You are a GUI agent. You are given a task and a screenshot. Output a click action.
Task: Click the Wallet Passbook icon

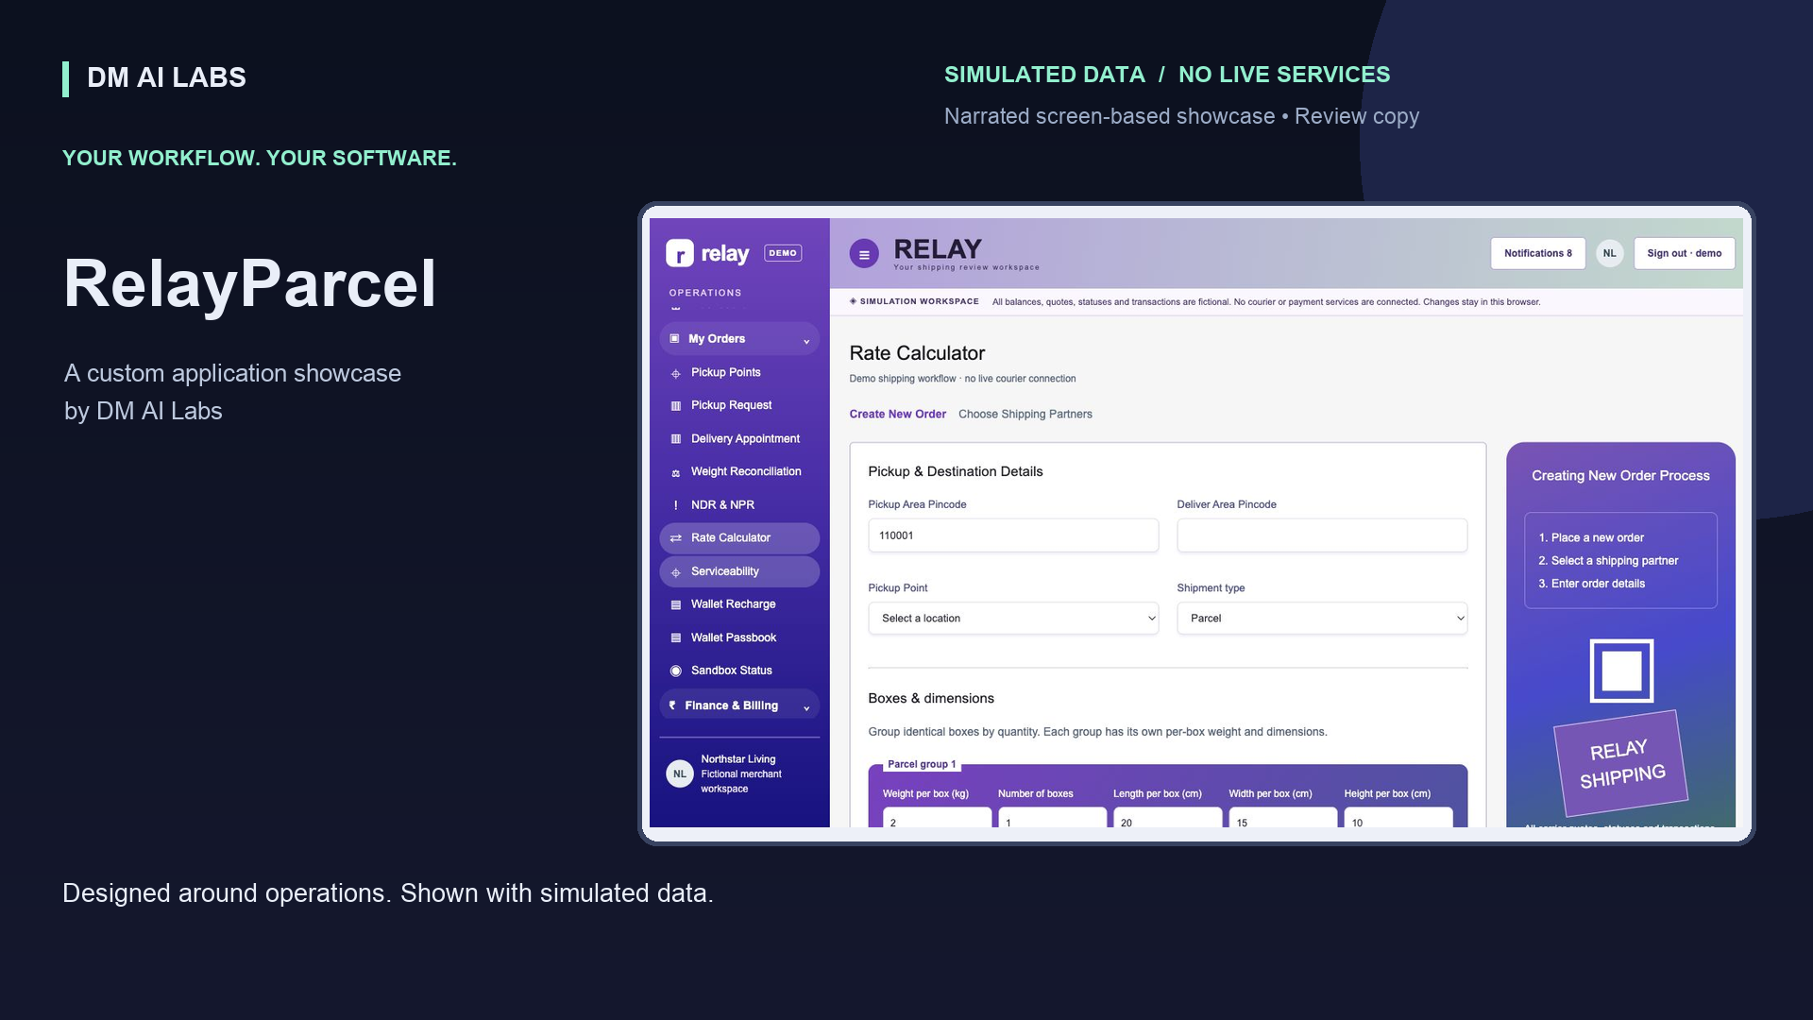point(675,637)
